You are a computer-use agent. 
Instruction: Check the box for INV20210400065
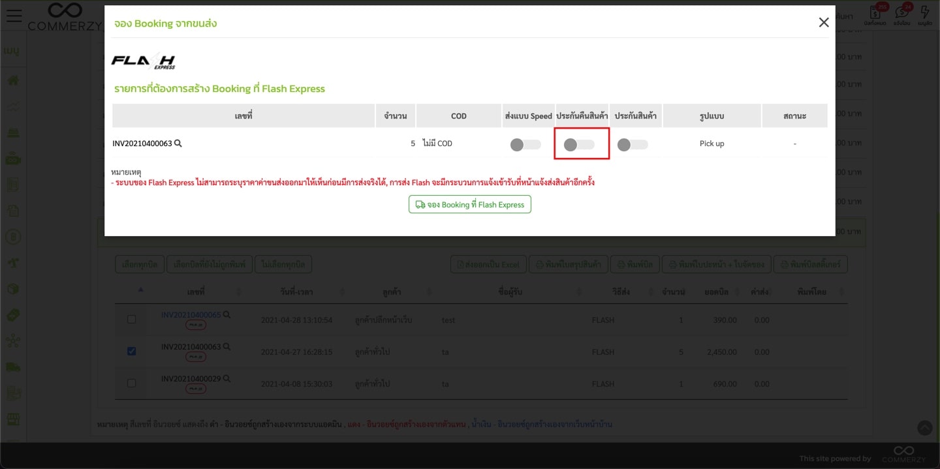click(131, 320)
